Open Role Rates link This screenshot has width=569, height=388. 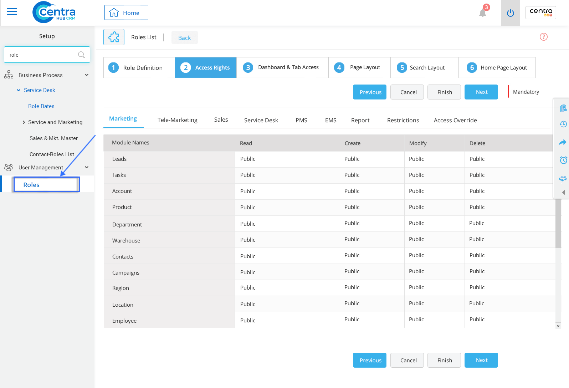click(x=41, y=106)
